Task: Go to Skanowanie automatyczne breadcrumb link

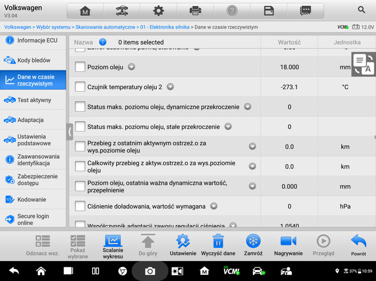Action: point(105,27)
